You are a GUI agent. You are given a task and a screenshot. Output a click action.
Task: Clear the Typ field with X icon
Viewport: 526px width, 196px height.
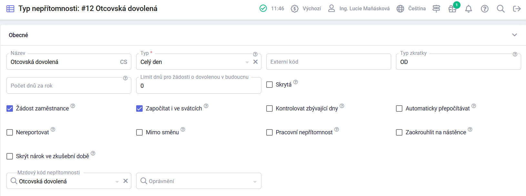[x=256, y=62]
